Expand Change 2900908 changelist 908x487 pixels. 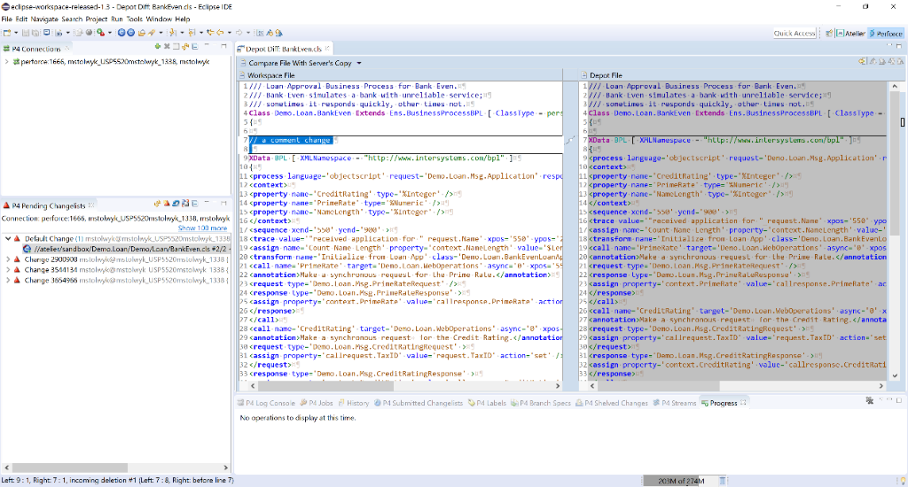tap(7, 259)
